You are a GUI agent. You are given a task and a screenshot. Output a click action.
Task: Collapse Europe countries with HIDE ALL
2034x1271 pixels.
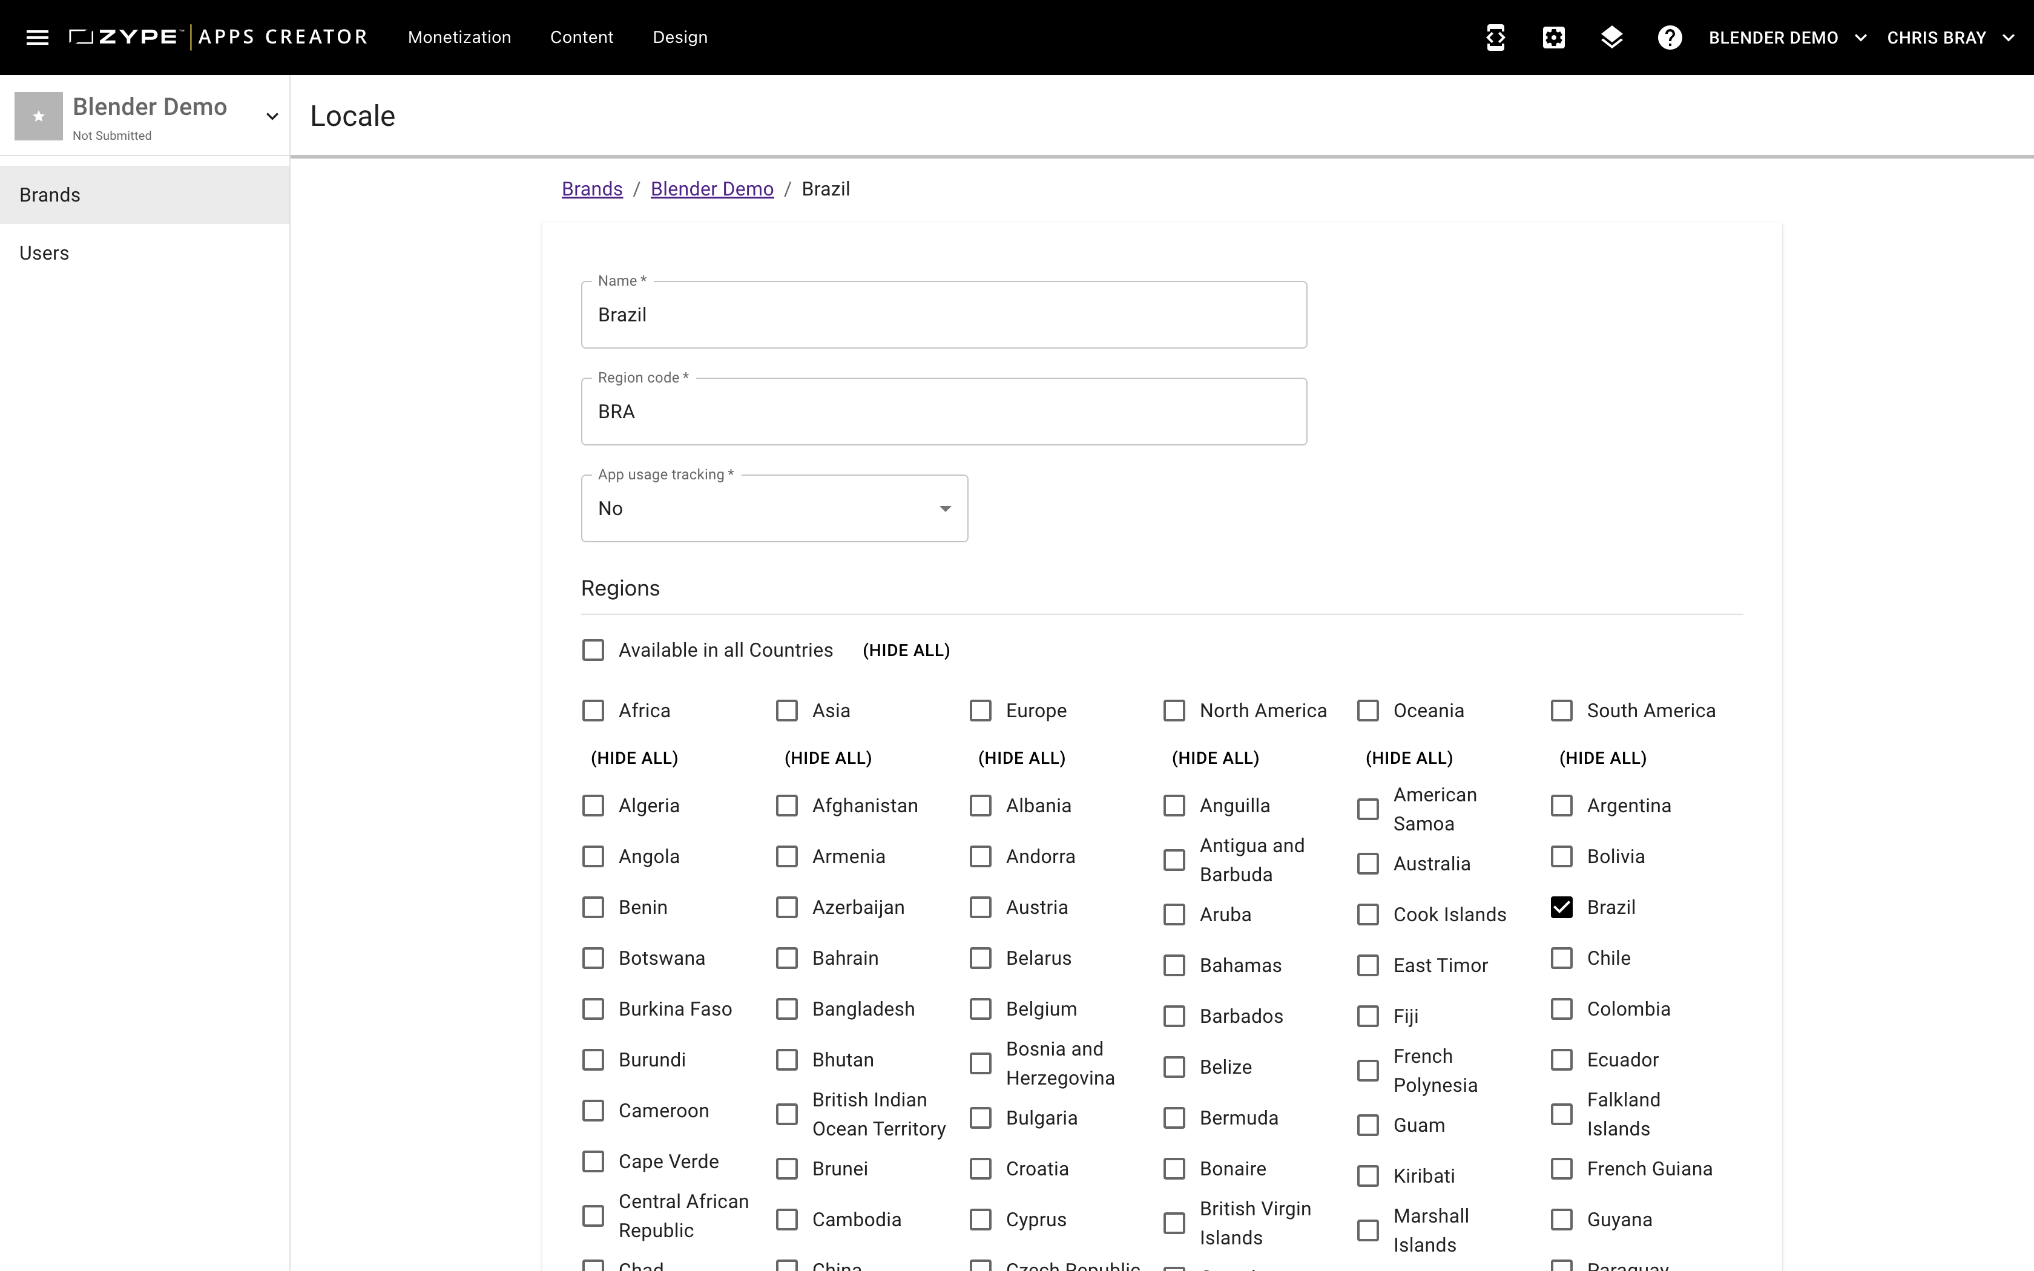click(x=1022, y=758)
